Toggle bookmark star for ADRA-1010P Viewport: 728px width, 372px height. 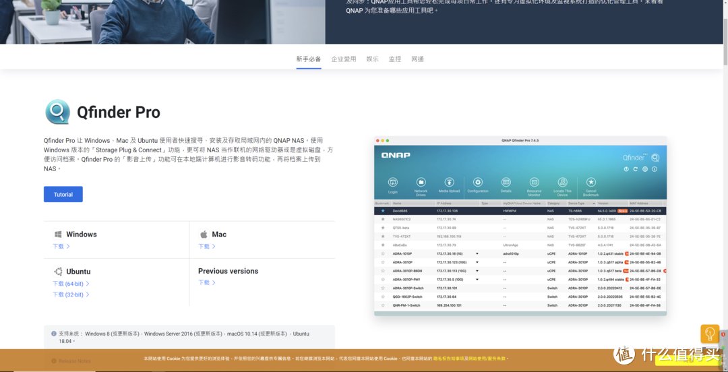383,253
